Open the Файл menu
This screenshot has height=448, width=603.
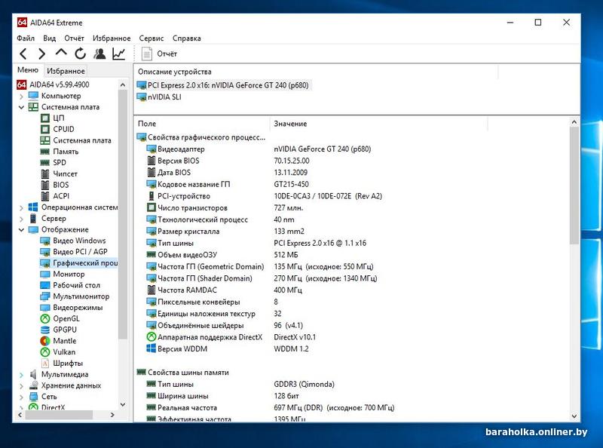(26, 38)
